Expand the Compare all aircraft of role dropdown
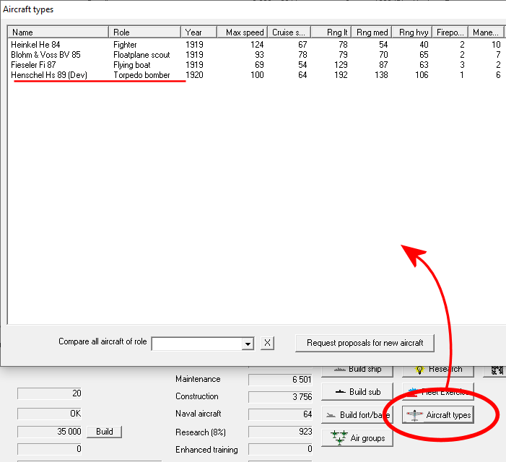 pyautogui.click(x=248, y=344)
